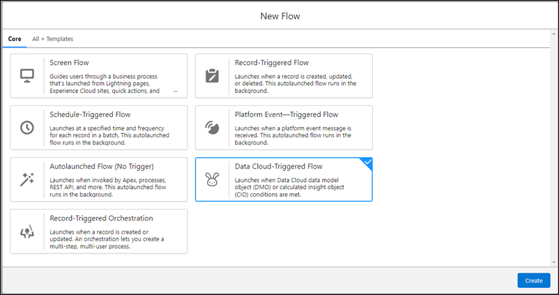
Task: Select the Screen Flow title
Action: (69, 63)
